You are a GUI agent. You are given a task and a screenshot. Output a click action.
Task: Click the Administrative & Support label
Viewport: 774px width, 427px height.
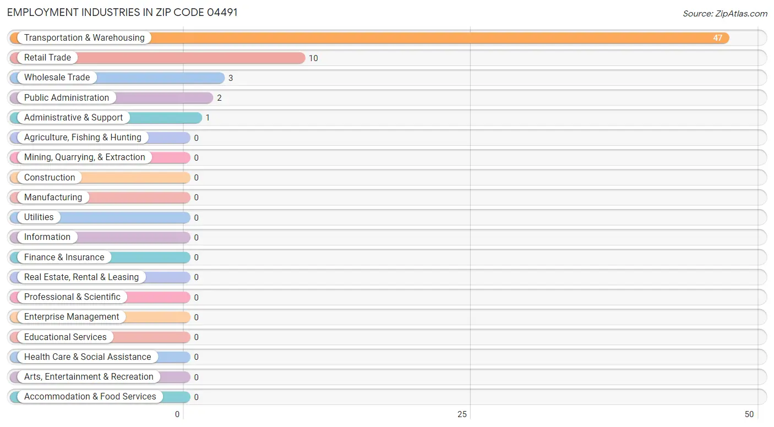(74, 118)
